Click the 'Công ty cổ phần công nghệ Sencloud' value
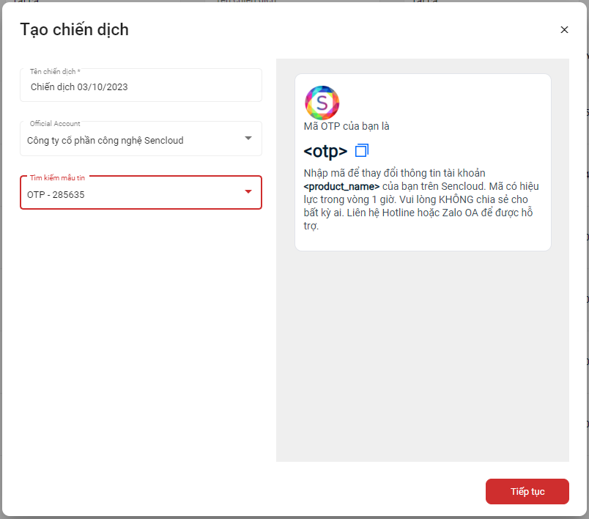This screenshot has height=519, width=589. [x=105, y=140]
